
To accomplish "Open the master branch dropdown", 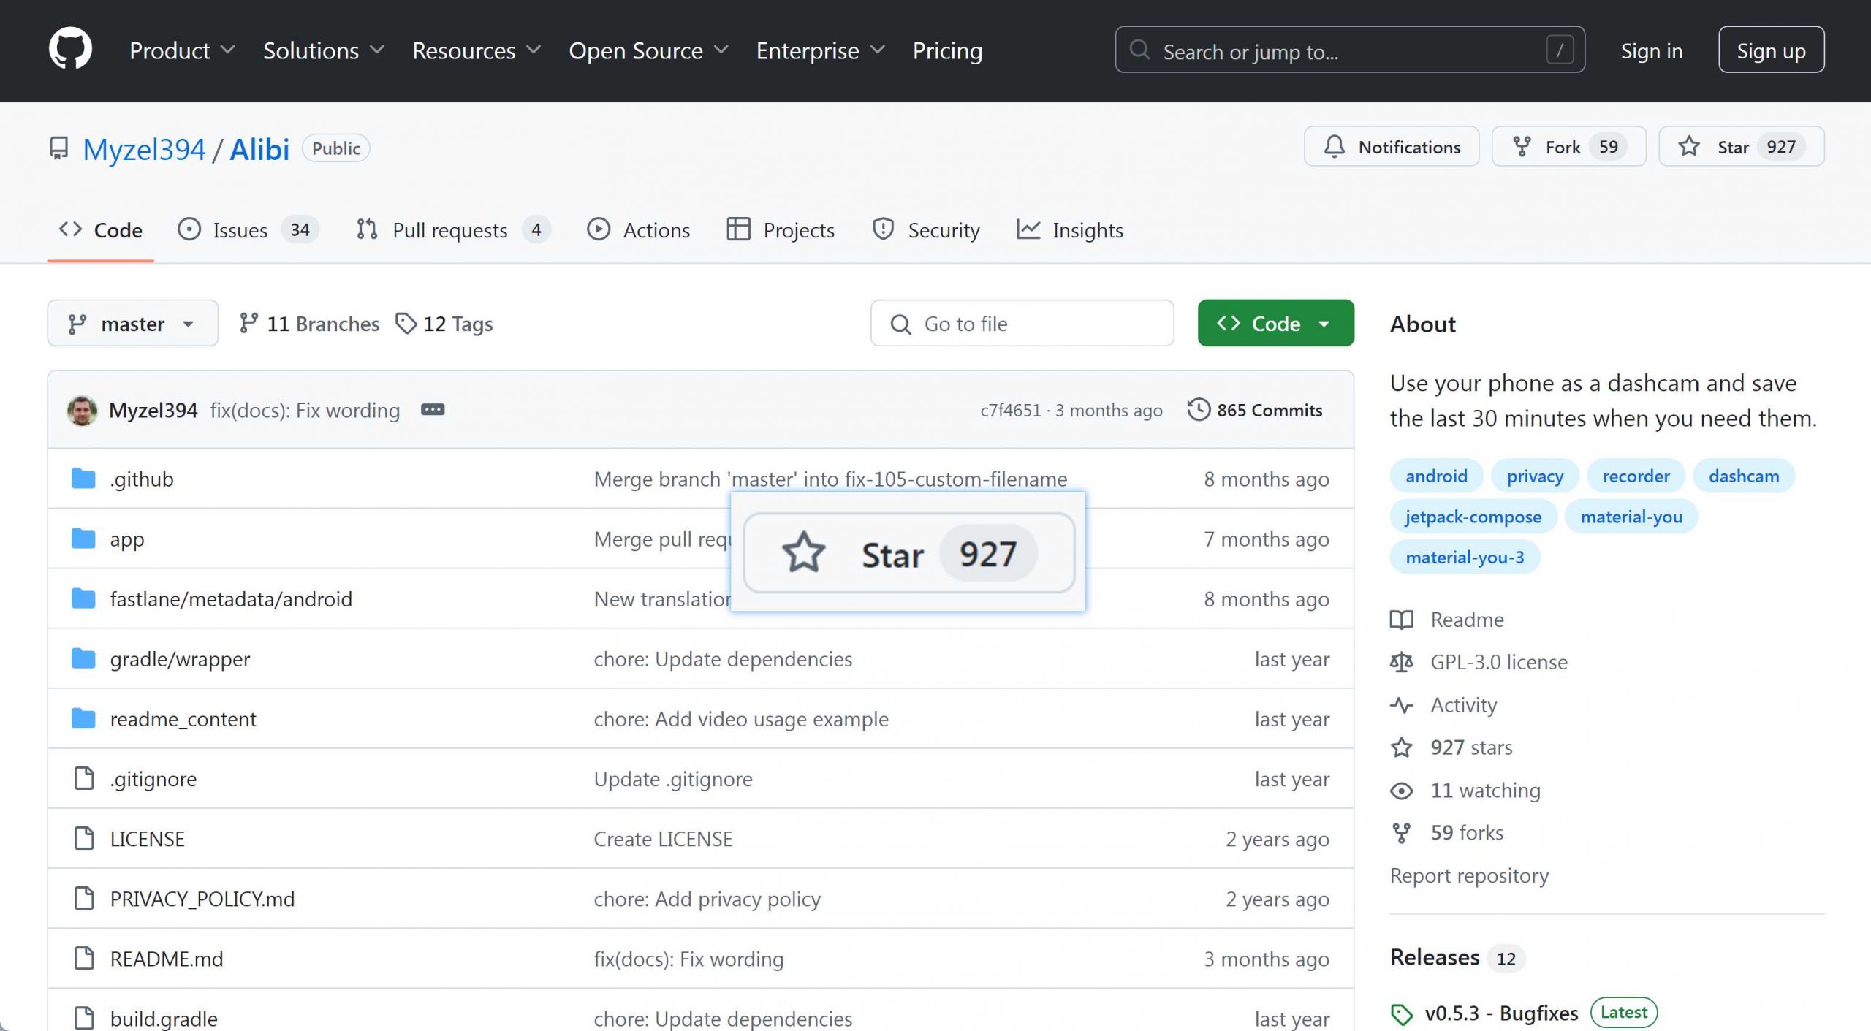I will click(132, 323).
